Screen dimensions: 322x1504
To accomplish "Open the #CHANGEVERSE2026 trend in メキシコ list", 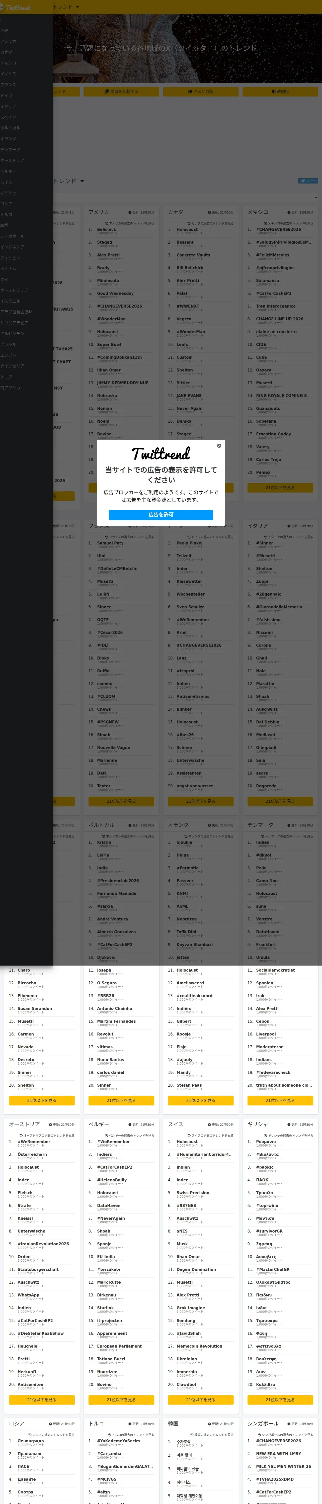I will tap(278, 229).
